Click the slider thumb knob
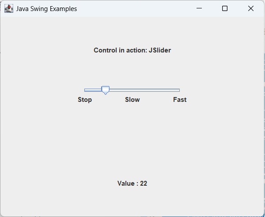Viewport: 265px width, 217px height. click(105, 90)
